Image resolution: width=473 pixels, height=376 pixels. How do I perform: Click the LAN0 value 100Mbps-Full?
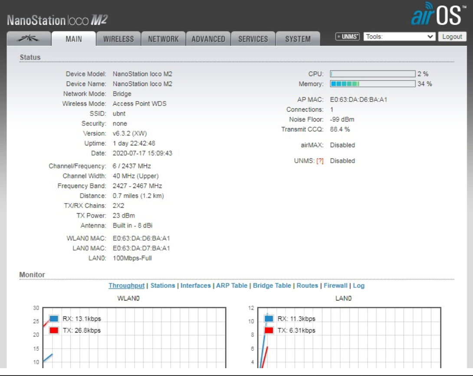tap(132, 258)
